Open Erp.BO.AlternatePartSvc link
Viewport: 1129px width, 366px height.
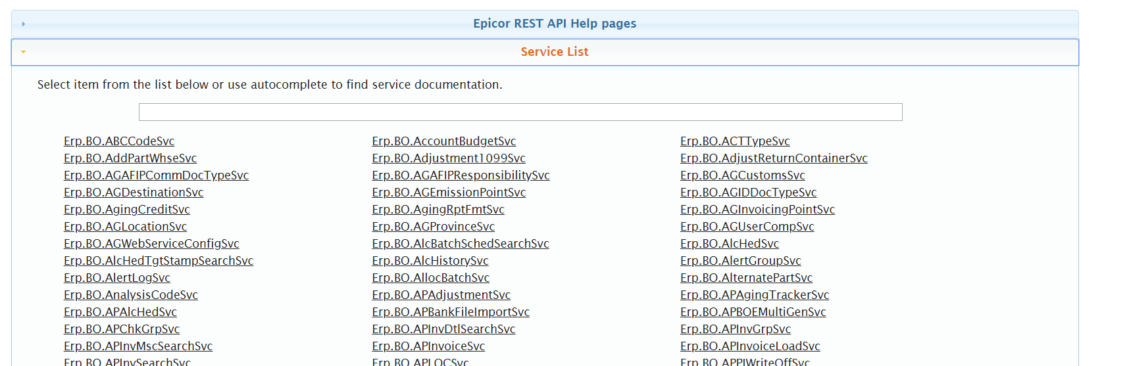coord(747,278)
